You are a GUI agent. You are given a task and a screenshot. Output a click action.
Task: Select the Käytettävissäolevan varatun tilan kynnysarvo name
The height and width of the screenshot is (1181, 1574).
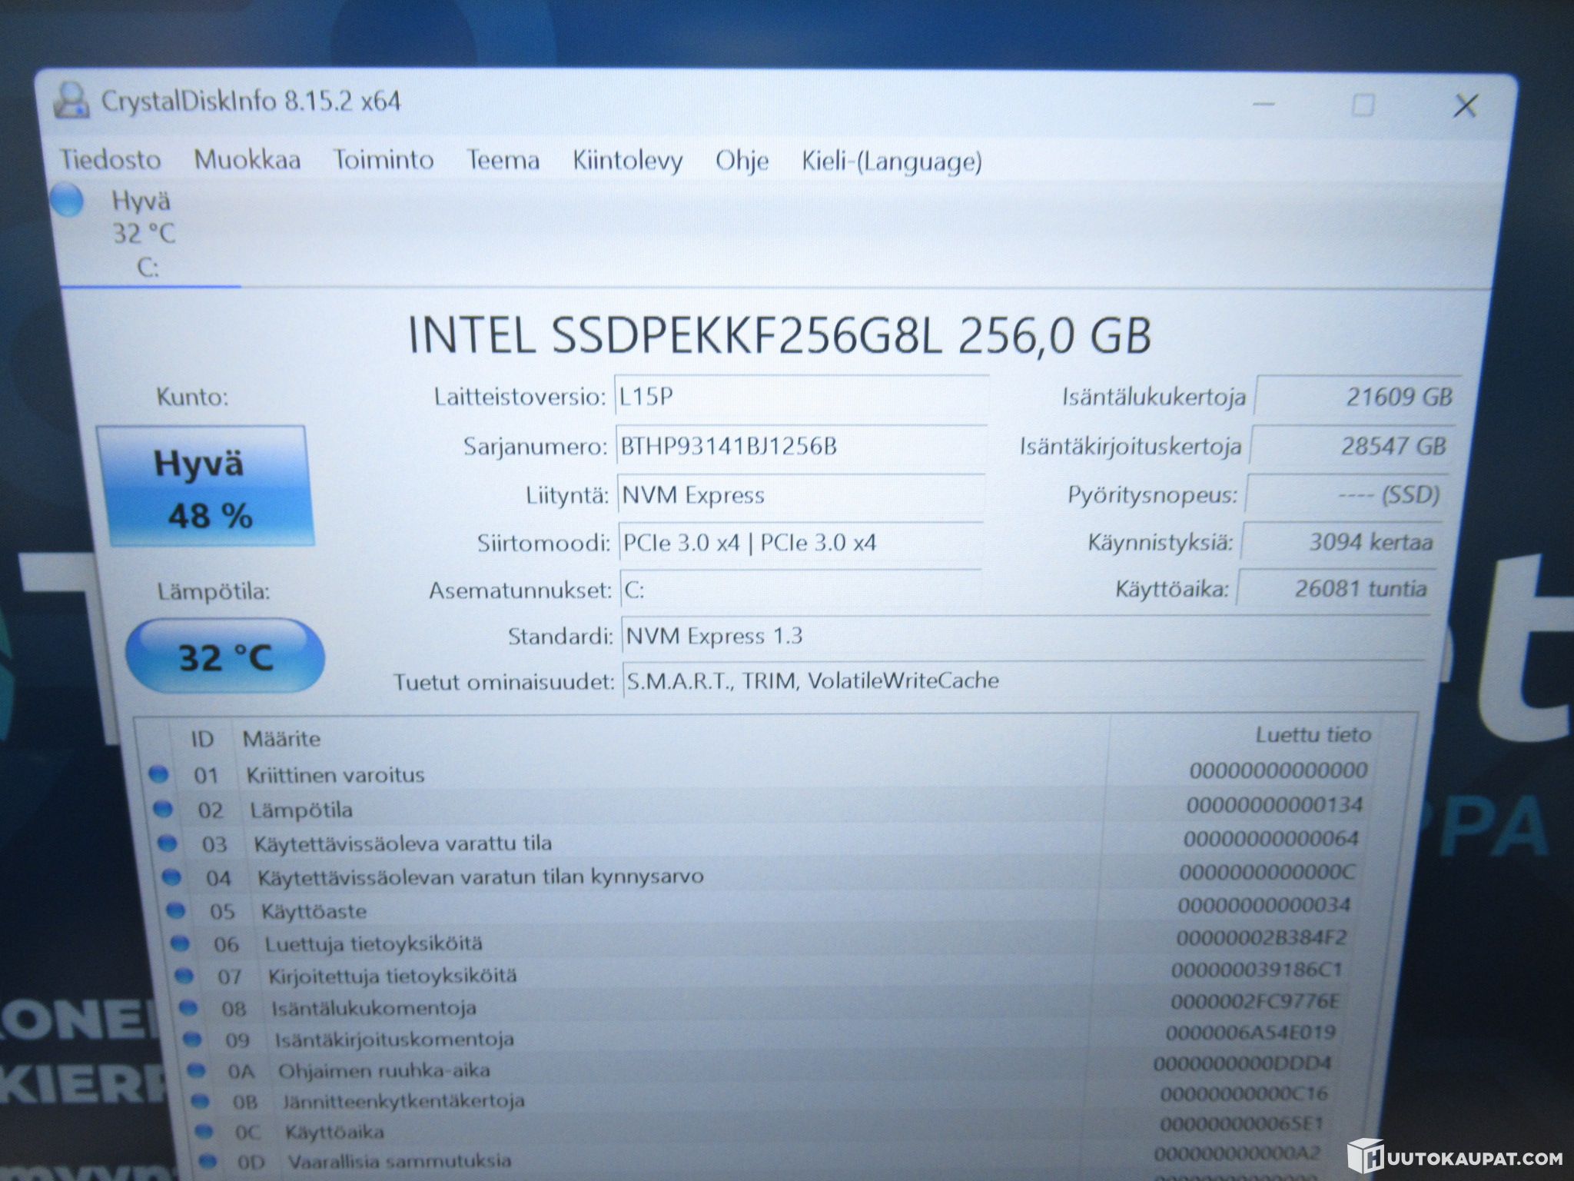coord(480,877)
